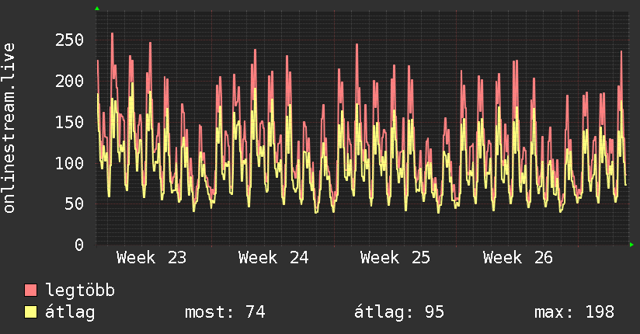Select the Week 26 axis label

[517, 258]
